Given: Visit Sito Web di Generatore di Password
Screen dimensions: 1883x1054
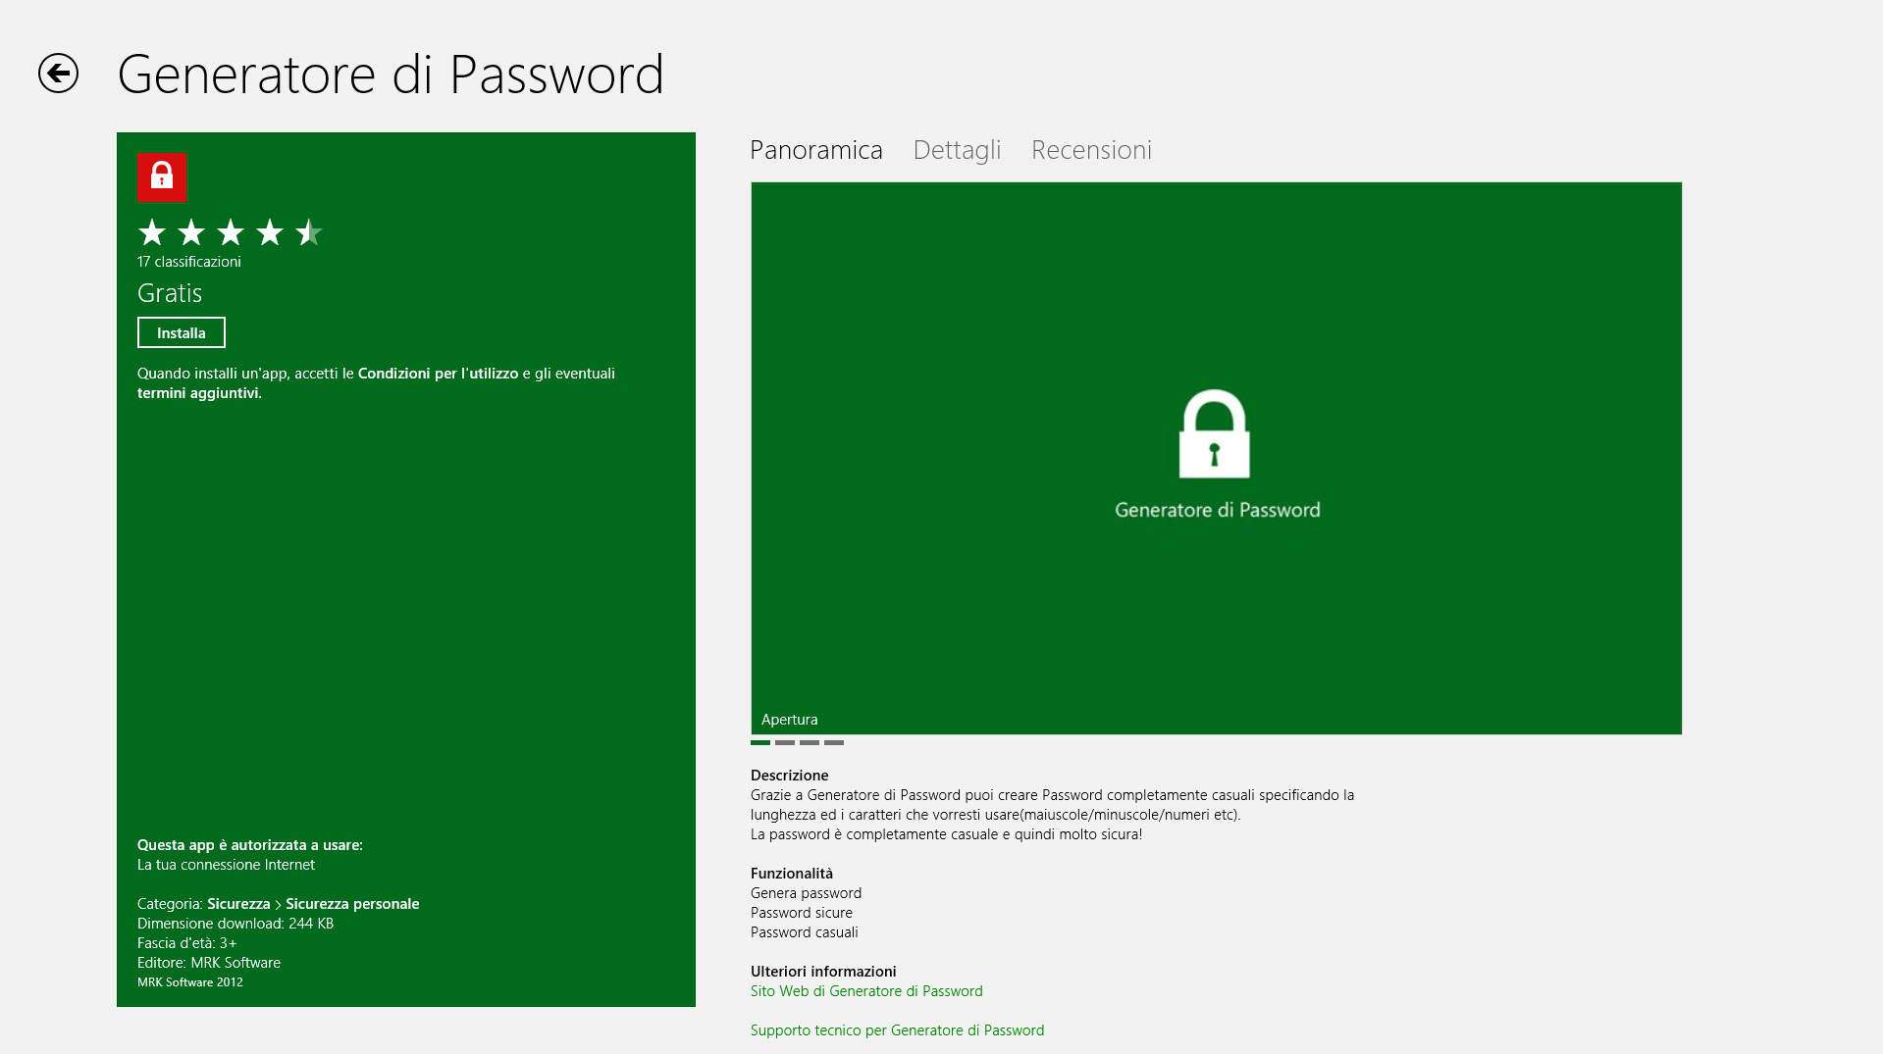Looking at the screenshot, I should (866, 991).
